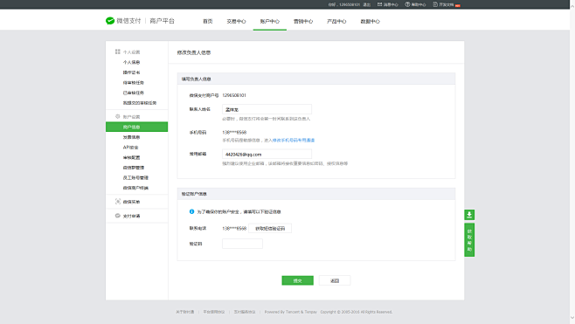575x324 pixels.
Task: Select API安全 in the sidebar
Action: pyautogui.click(x=130, y=148)
